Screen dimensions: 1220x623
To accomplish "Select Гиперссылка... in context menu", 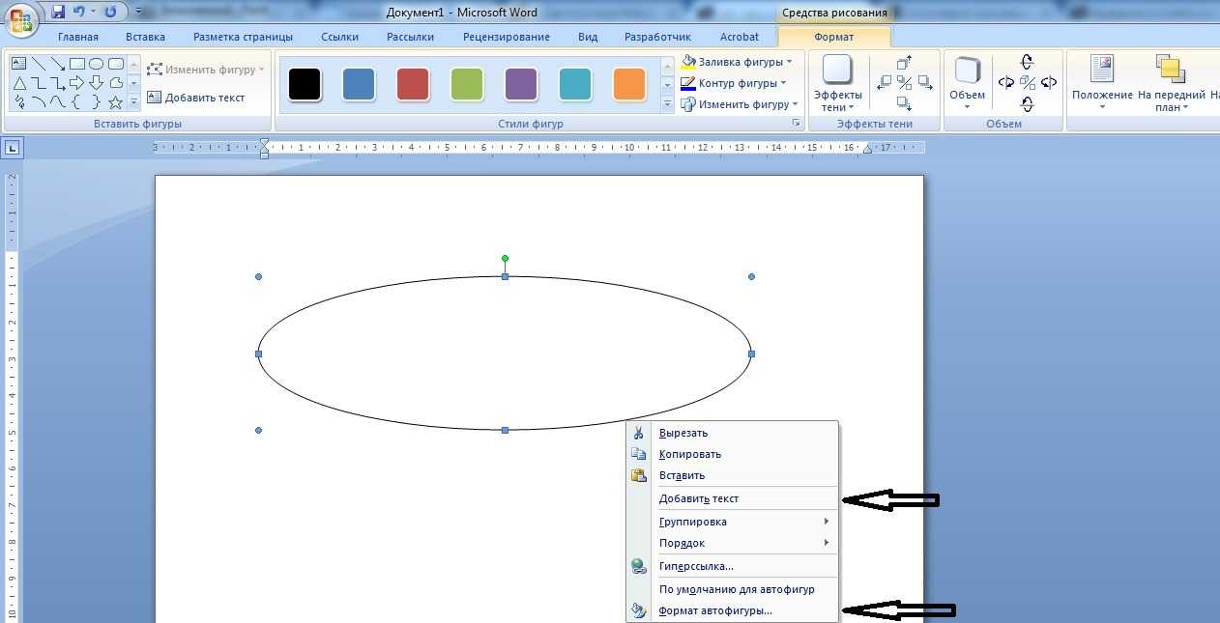I will [x=732, y=566].
